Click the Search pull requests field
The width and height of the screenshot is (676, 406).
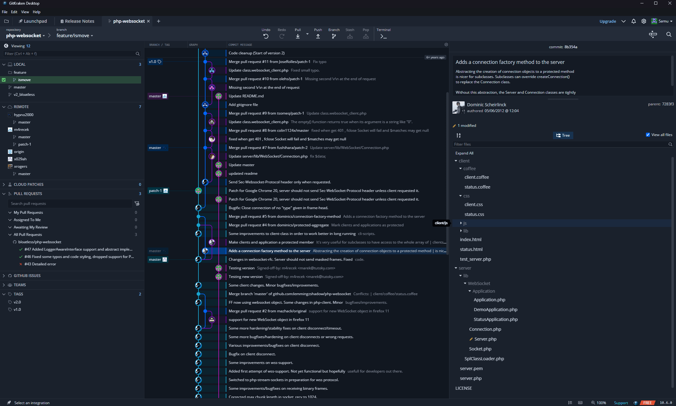coord(70,204)
